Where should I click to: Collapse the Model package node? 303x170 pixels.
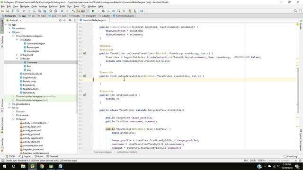(17, 59)
